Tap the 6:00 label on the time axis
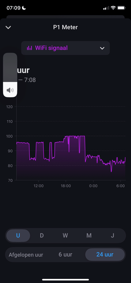This screenshot has height=283, width=131. point(121,186)
